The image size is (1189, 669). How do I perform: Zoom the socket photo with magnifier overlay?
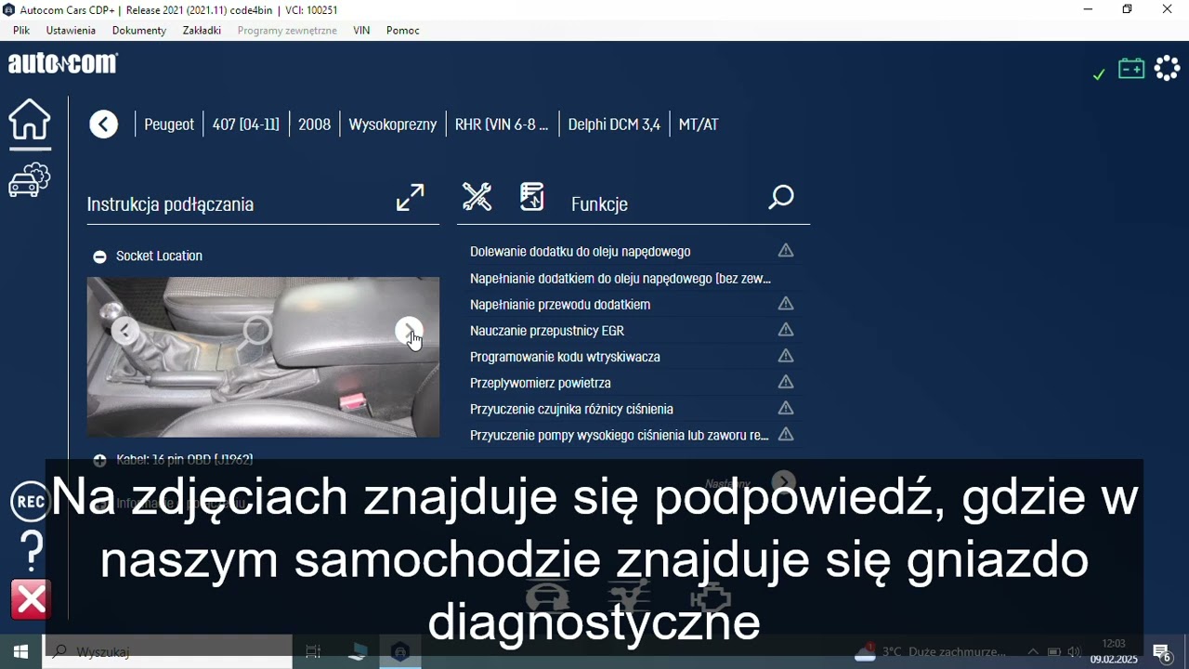256,332
